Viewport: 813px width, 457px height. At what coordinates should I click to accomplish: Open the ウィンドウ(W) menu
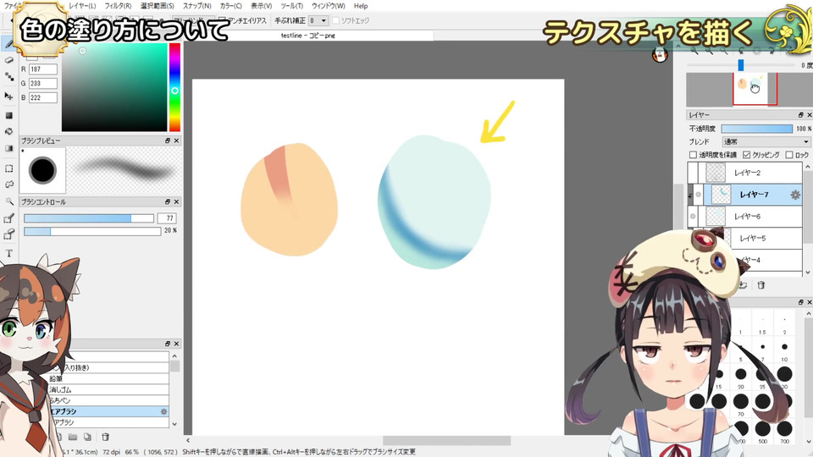point(329,6)
